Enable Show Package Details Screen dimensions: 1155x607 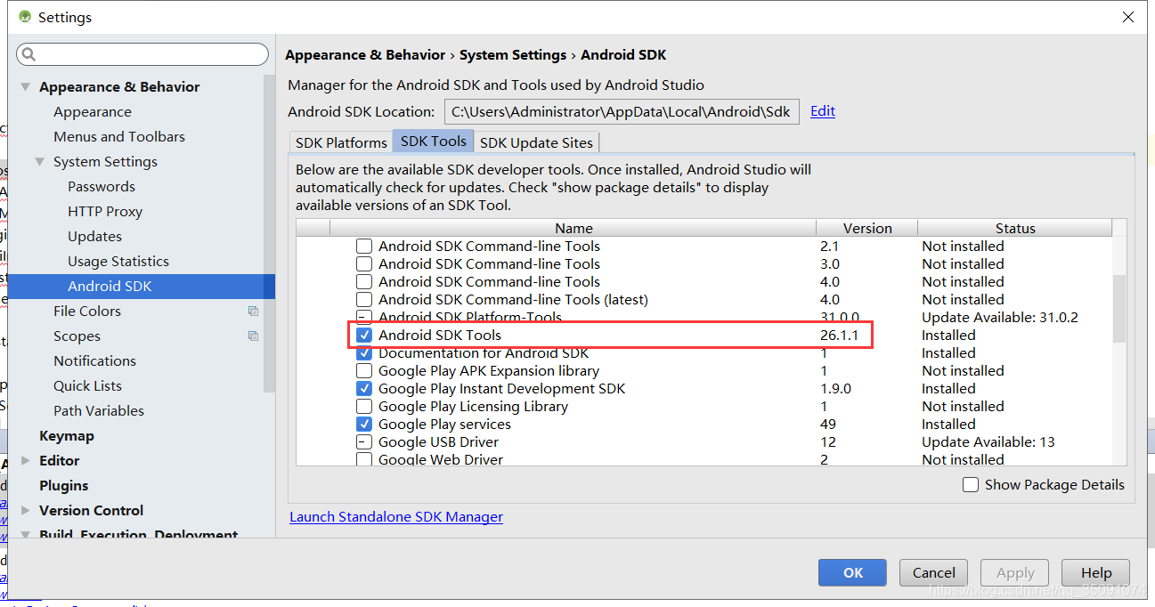[971, 484]
